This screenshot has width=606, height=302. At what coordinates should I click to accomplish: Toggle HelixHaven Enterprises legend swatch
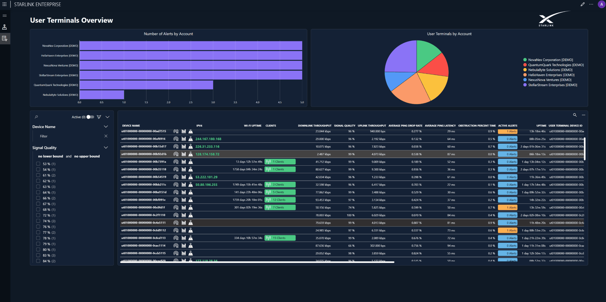click(x=525, y=75)
